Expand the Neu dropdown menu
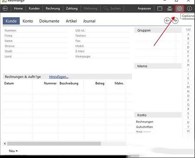Viewport: 195px width, 158px height. coord(13,151)
